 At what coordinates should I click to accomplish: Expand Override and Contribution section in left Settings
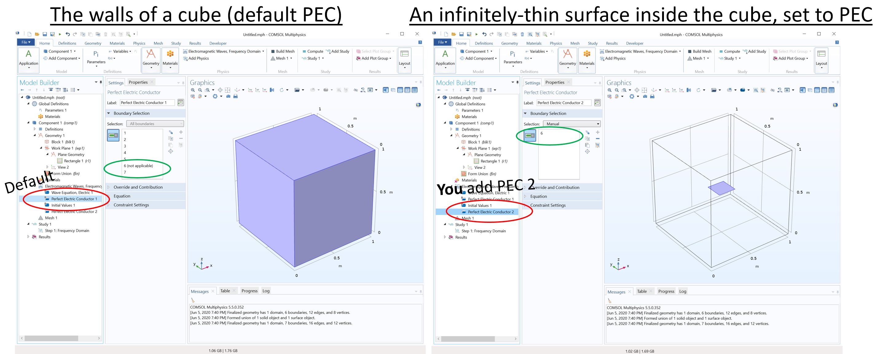tap(138, 187)
